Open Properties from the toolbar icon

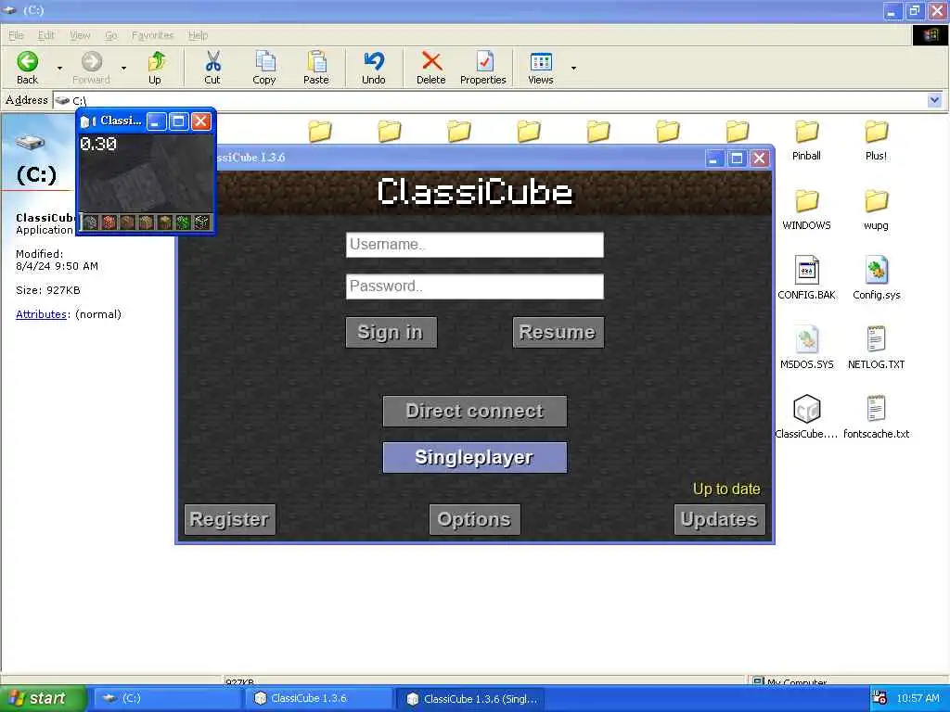click(484, 61)
